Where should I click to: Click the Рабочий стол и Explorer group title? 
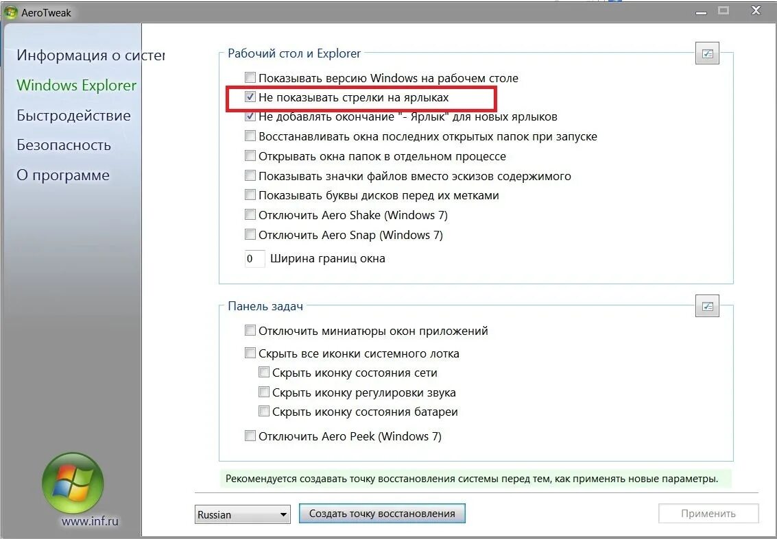point(294,53)
